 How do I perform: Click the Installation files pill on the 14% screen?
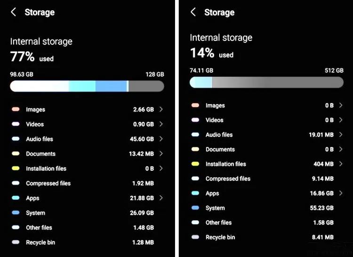click(x=195, y=164)
